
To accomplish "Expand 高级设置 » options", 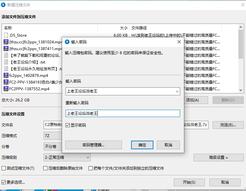I will click(218, 157).
